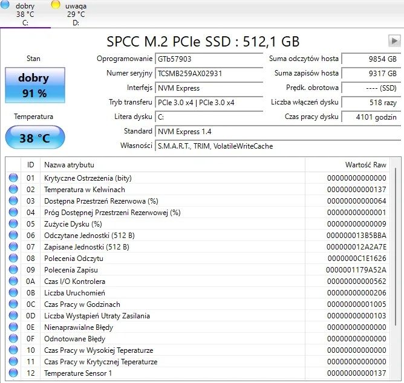Image resolution: width=404 pixels, height=383 pixels.
Task: Select the Temperature Sensor 1 attribute name
Action: [78, 373]
